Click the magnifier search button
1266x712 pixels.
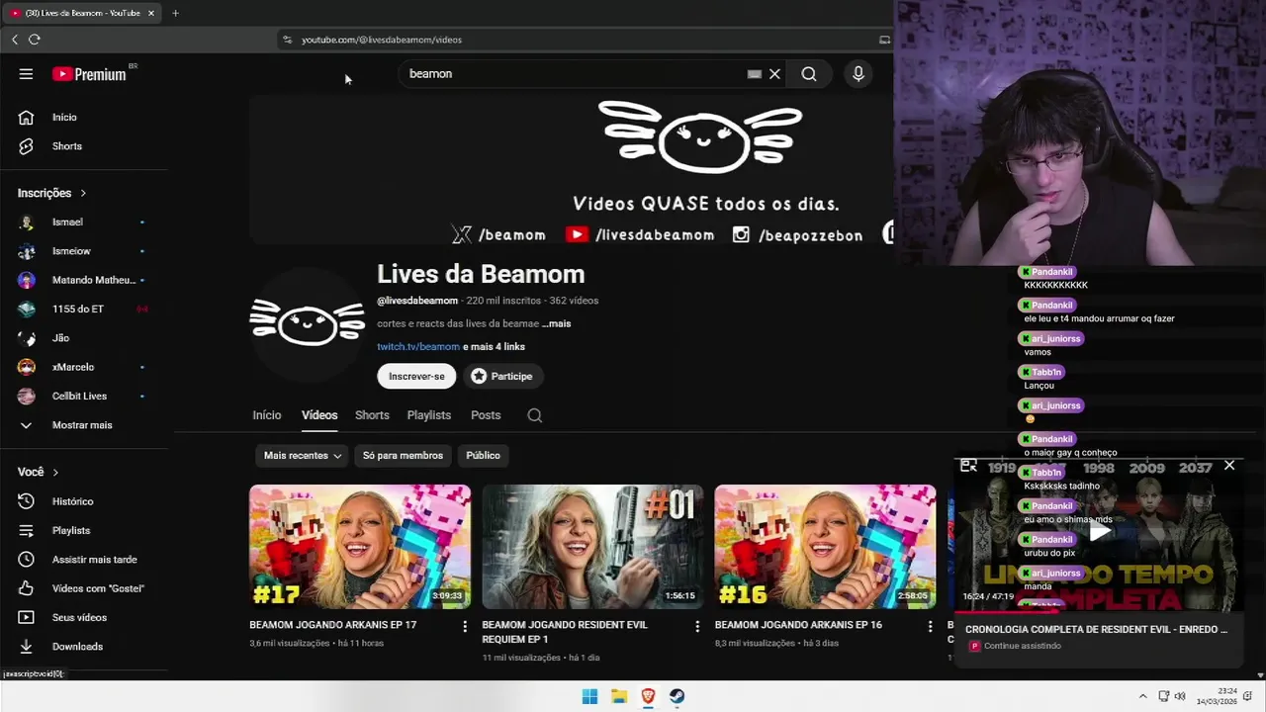click(x=809, y=74)
